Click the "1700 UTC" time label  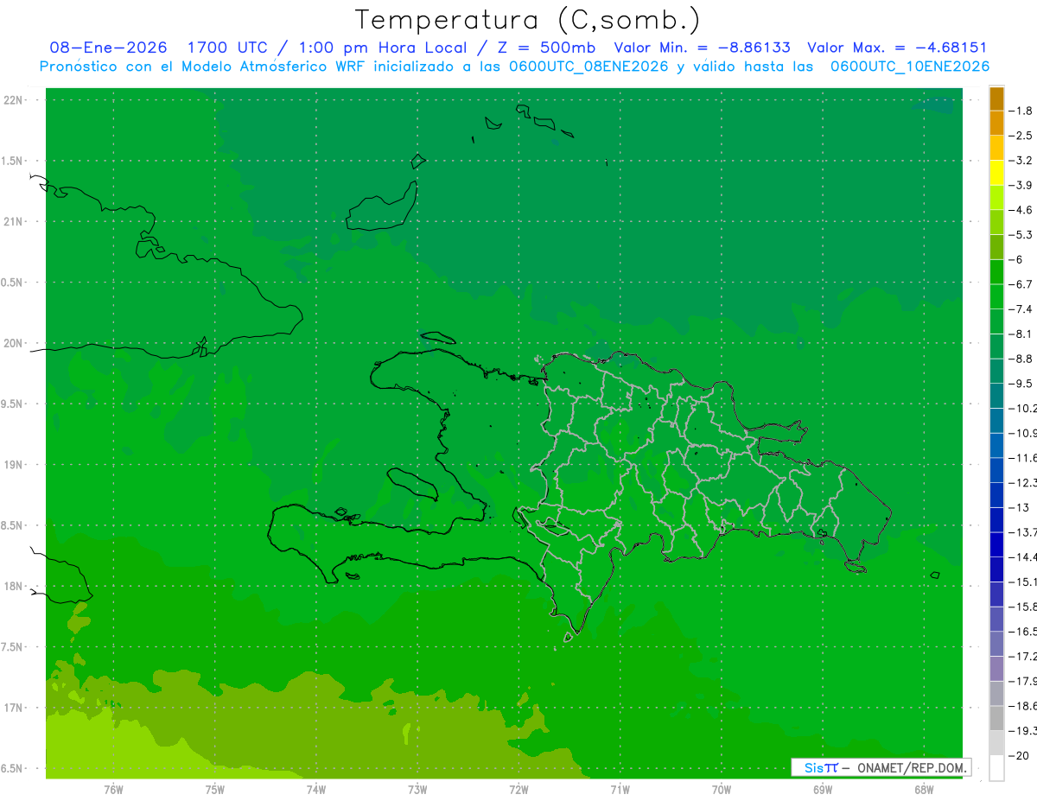tap(226, 48)
